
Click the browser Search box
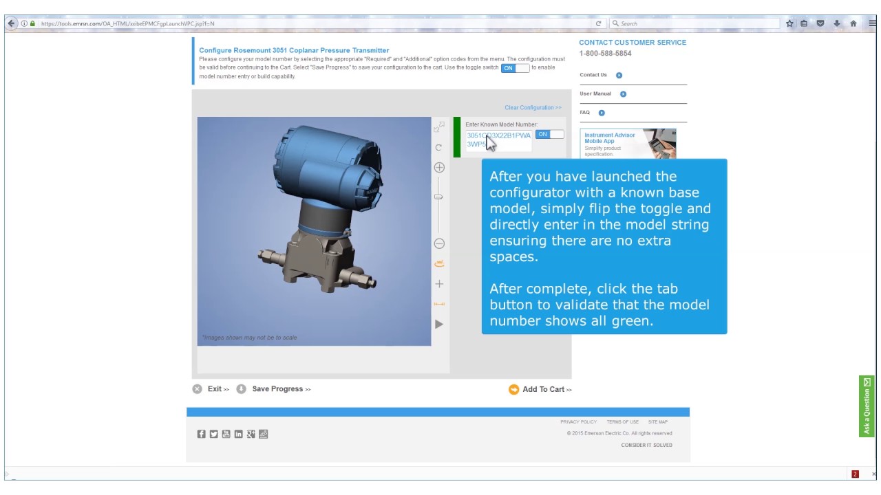[693, 23]
